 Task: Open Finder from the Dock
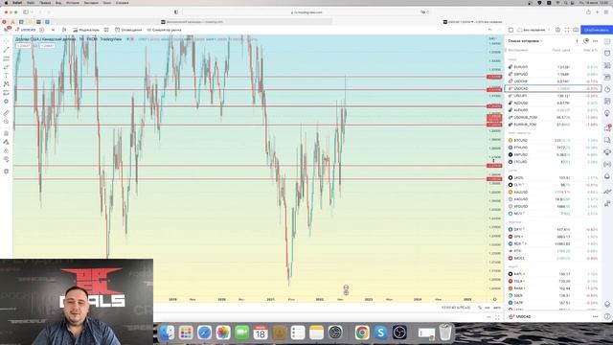tap(167, 333)
